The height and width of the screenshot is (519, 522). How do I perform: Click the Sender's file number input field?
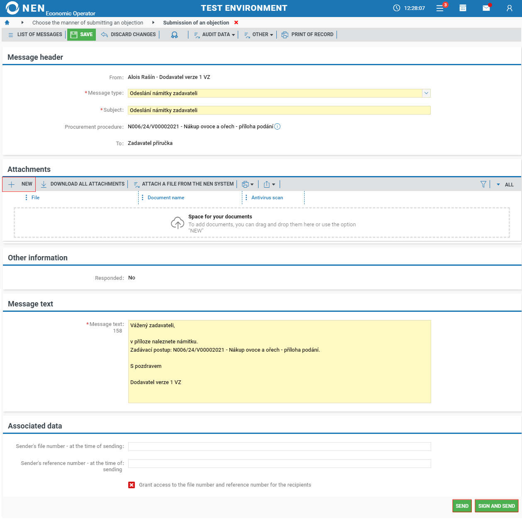279,446
